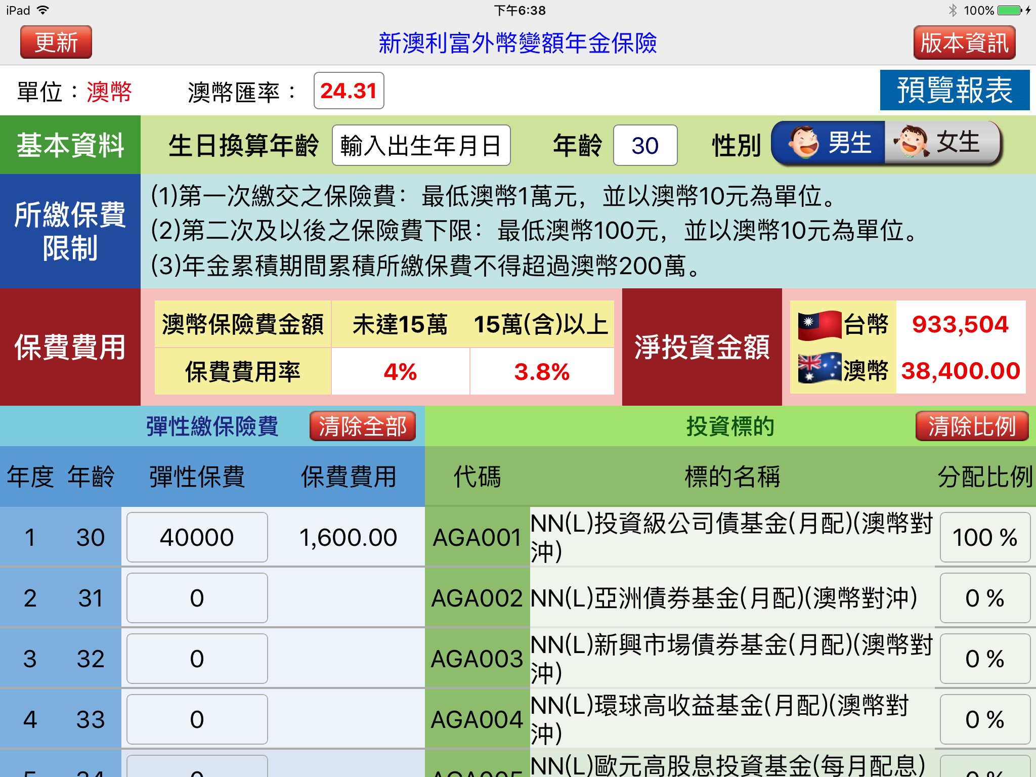The width and height of the screenshot is (1036, 777).
Task: Tap the 彈性繳保險費 panel title
Action: (212, 426)
